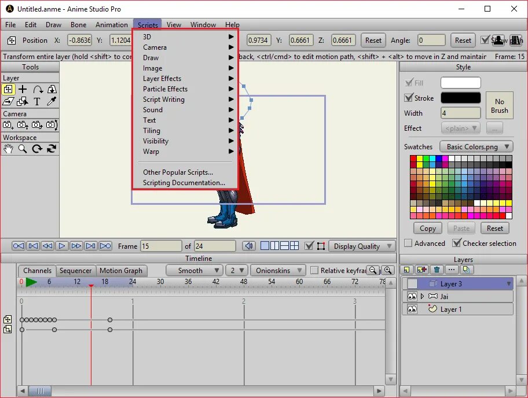Click the Reset button in Style panel

494,228
